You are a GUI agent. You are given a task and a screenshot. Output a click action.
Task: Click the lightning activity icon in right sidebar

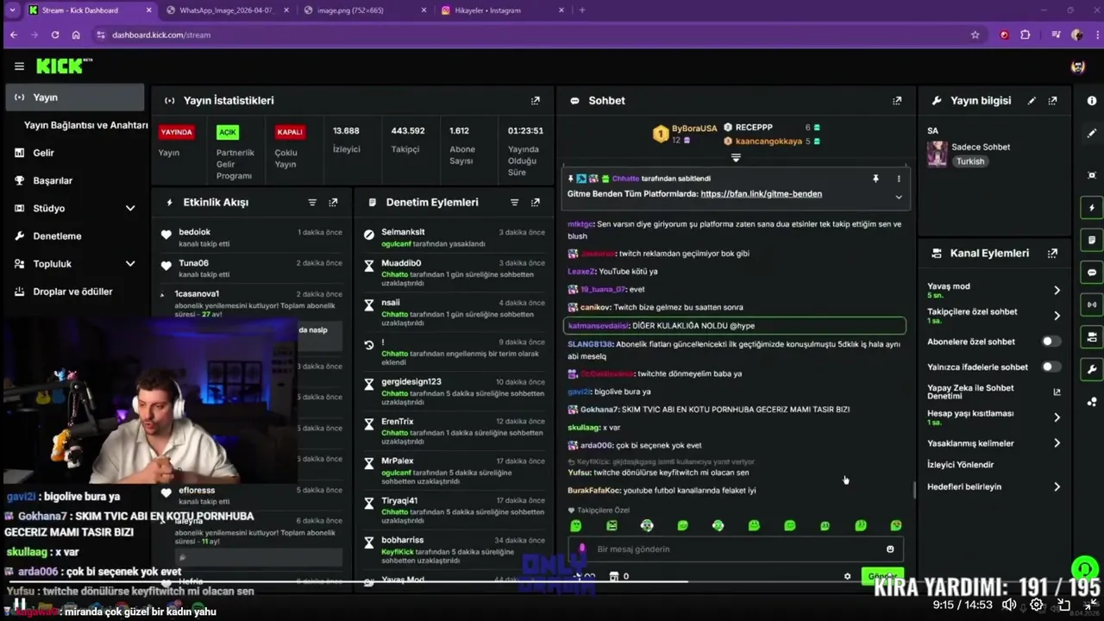click(x=1092, y=208)
